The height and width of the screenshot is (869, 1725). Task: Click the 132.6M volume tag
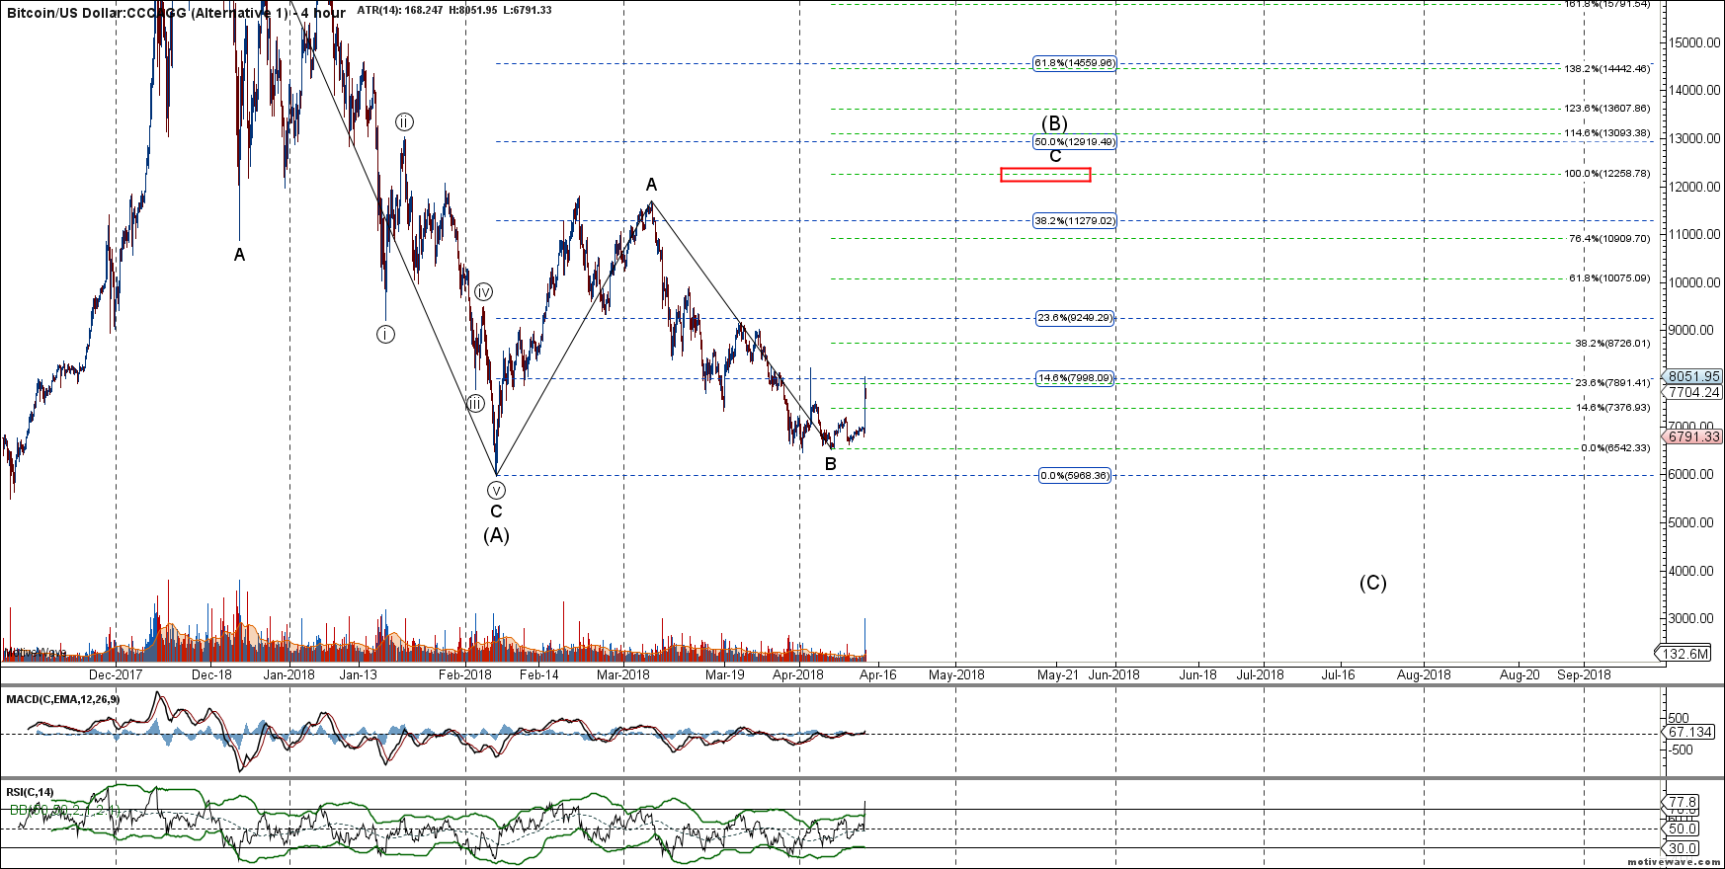click(x=1684, y=654)
